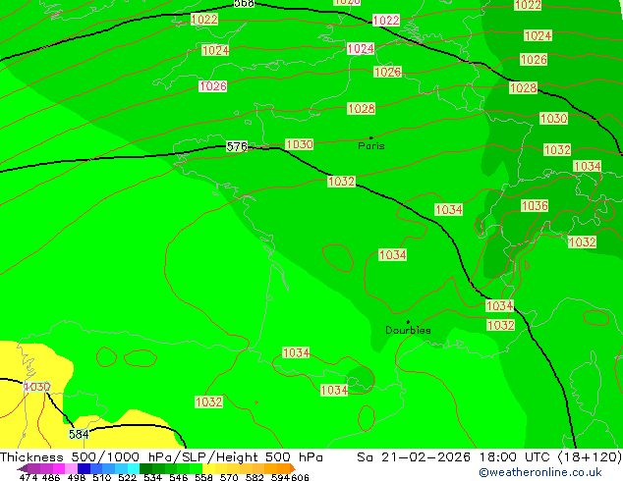Pick the bright green legend swatch before 558
Image resolution: width=623 pixels, height=481 pixels.
(196, 468)
